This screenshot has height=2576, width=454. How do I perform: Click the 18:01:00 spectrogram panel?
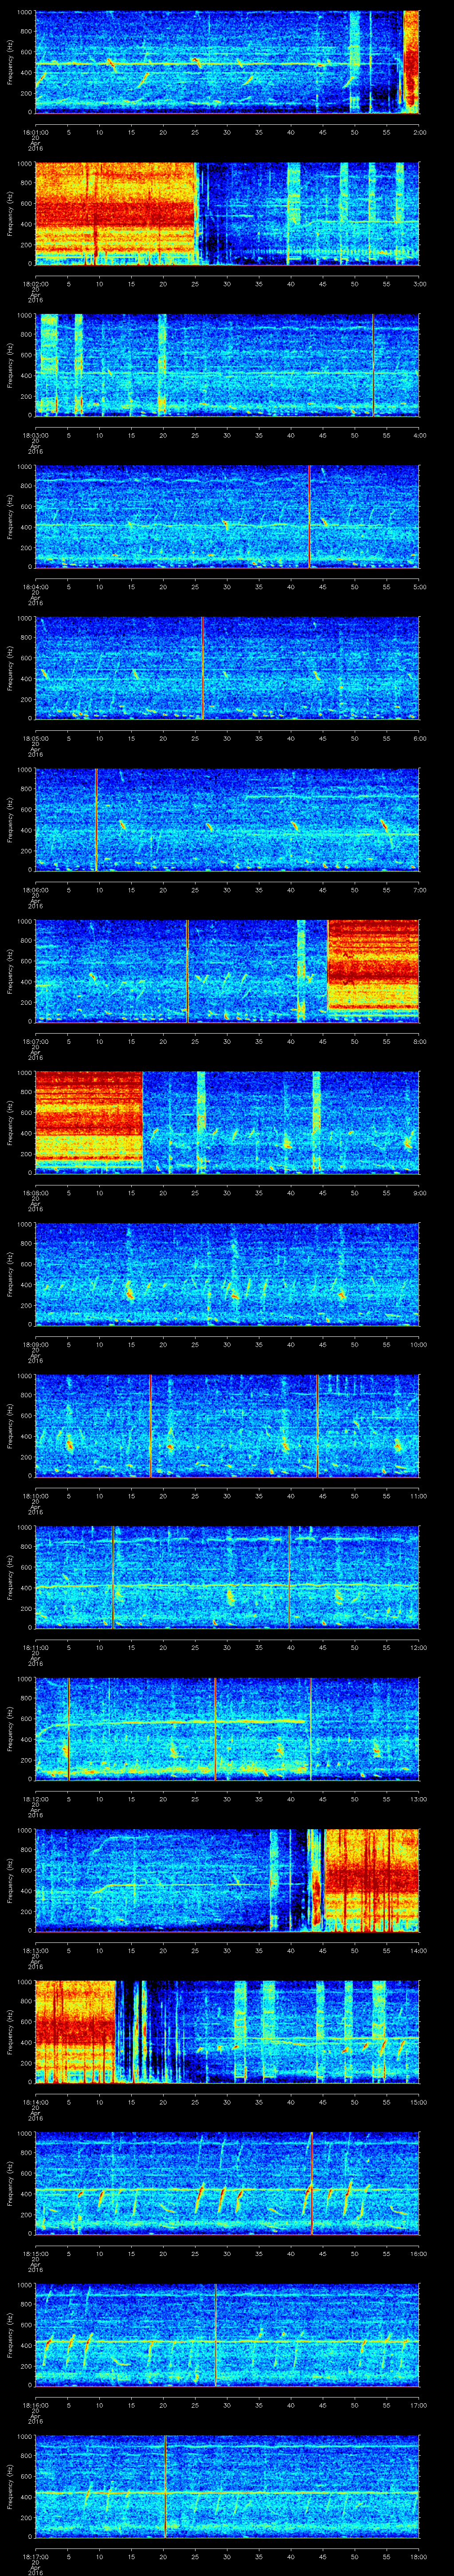[227, 62]
